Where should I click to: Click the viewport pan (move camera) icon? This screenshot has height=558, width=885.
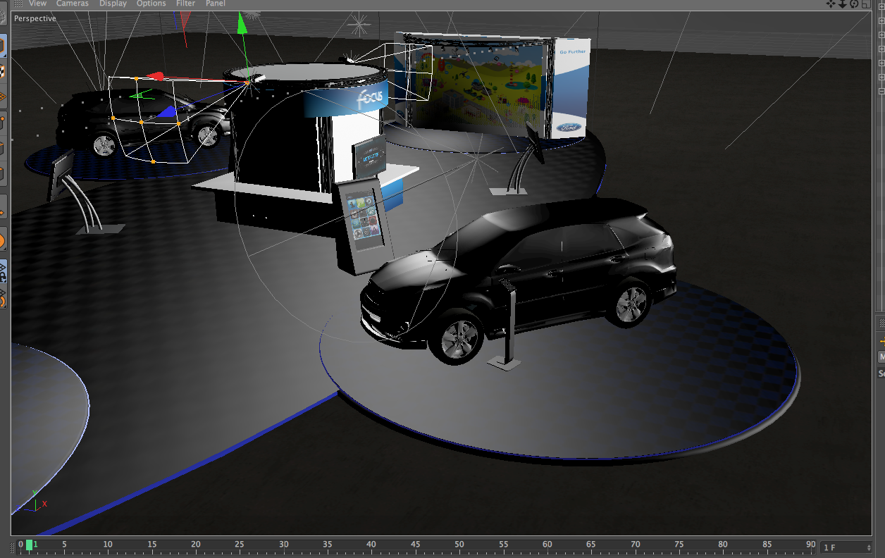click(x=831, y=4)
